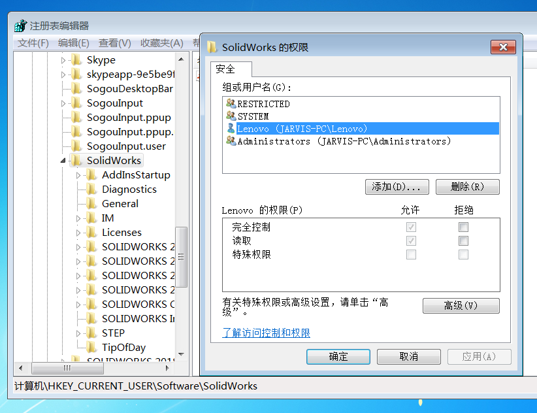Expand the Skype tree node
The image size is (537, 413).
[x=63, y=60]
